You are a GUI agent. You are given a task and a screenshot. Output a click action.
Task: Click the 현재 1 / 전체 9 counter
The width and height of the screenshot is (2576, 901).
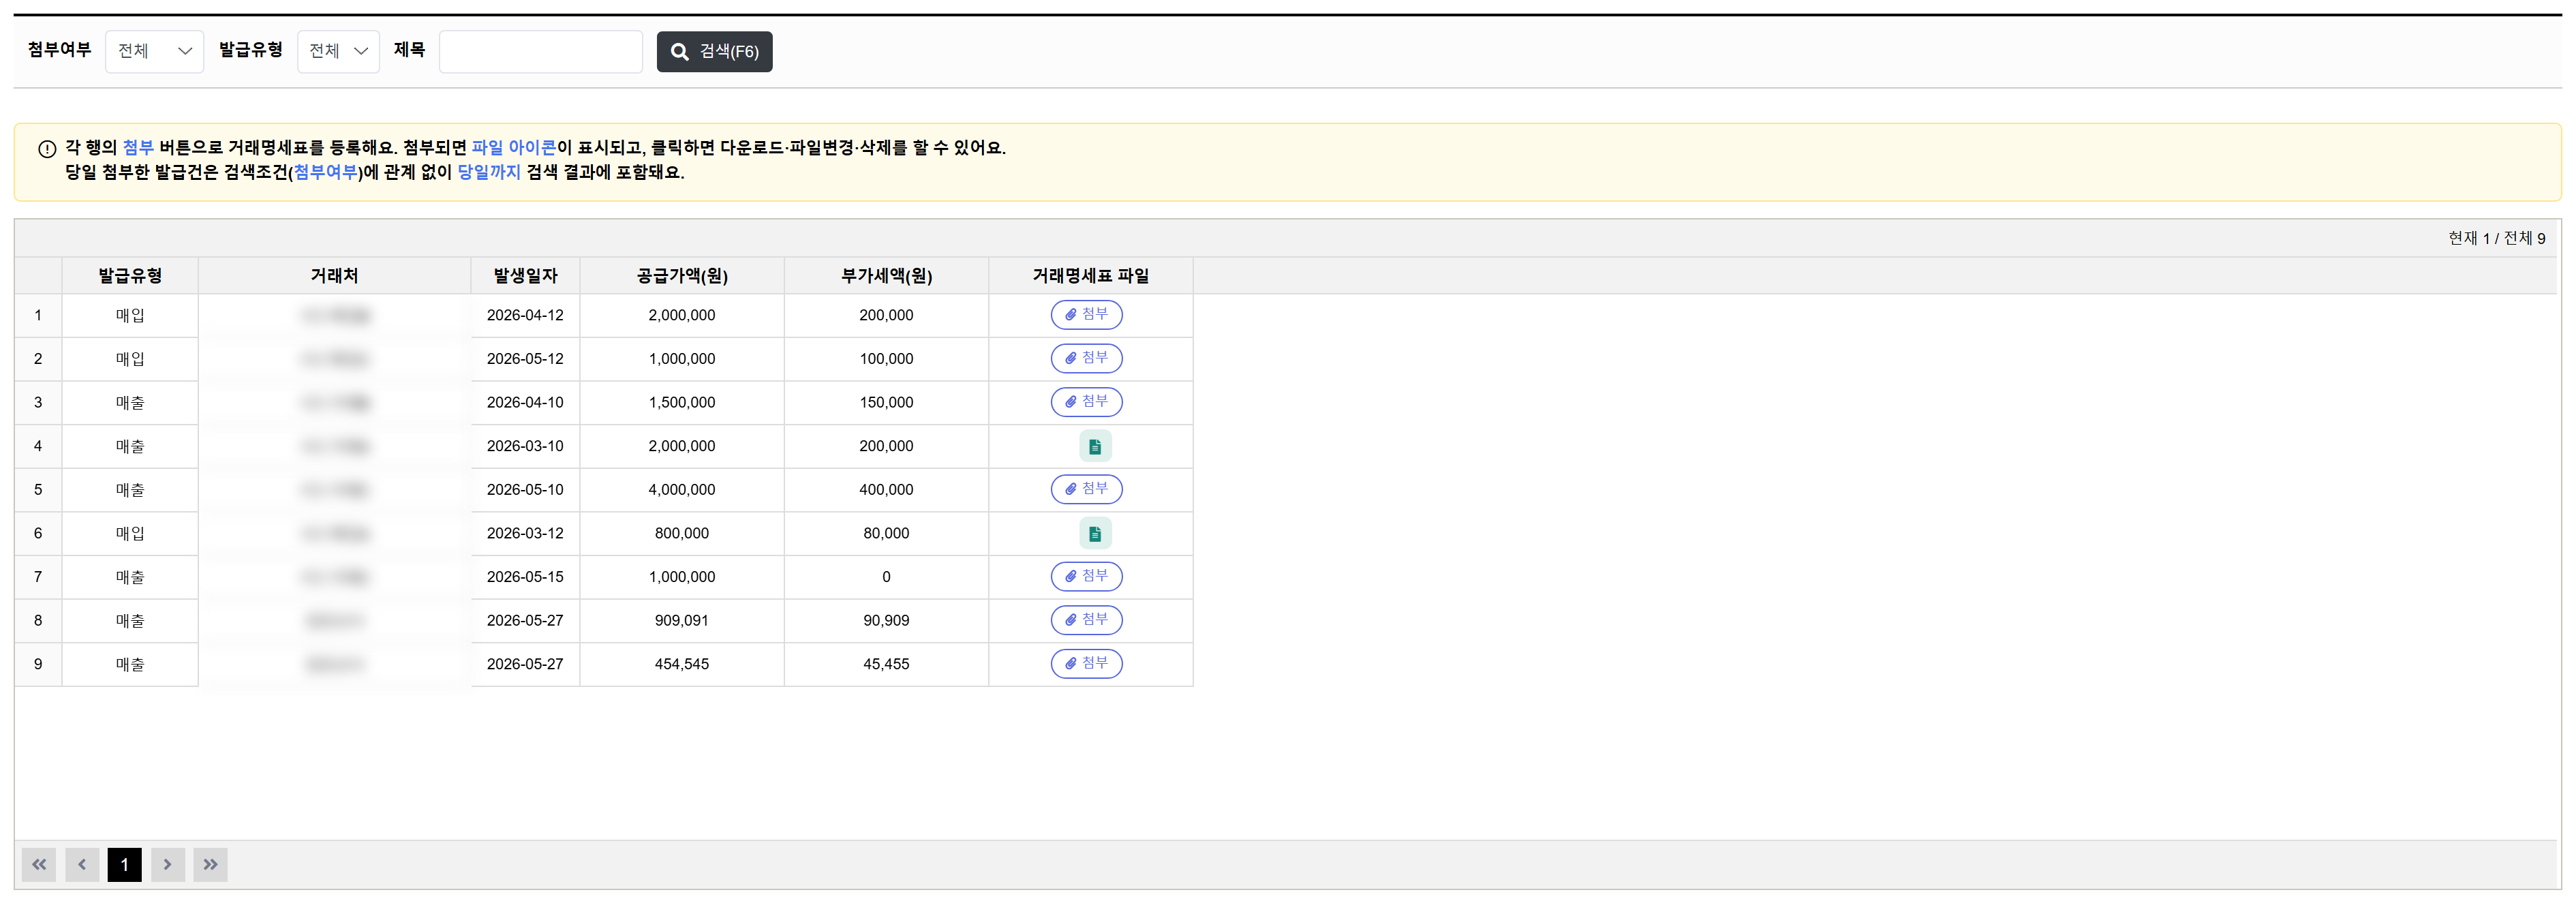[x=2496, y=238]
